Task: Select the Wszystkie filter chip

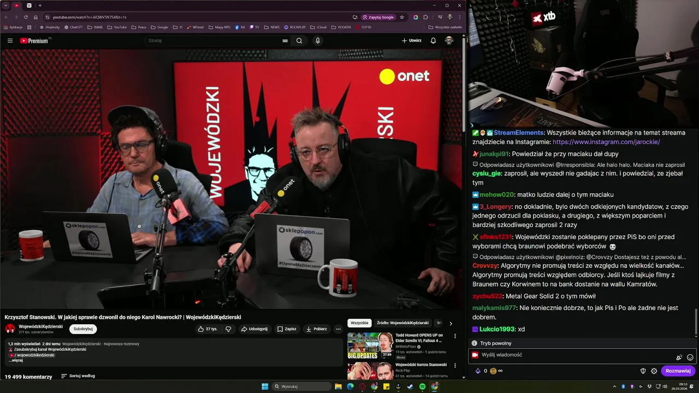Action: tap(359, 323)
